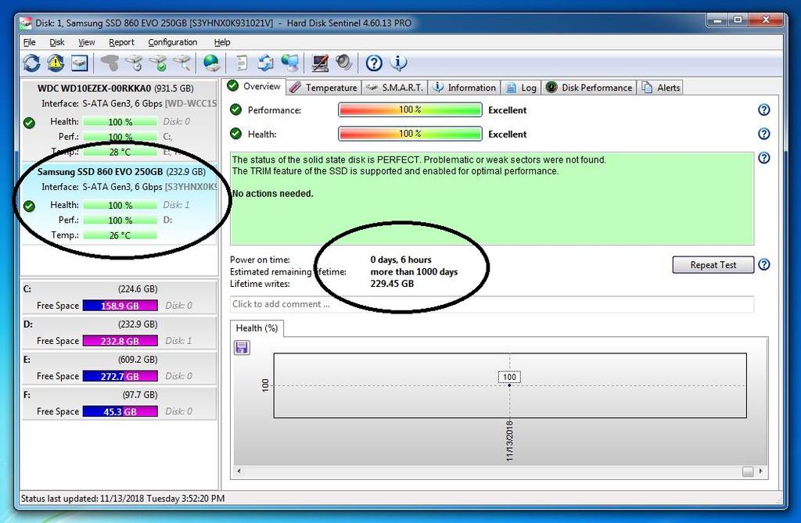Open Help with the toolbar question mark
Screen dimensions: 801x523
click(374, 63)
